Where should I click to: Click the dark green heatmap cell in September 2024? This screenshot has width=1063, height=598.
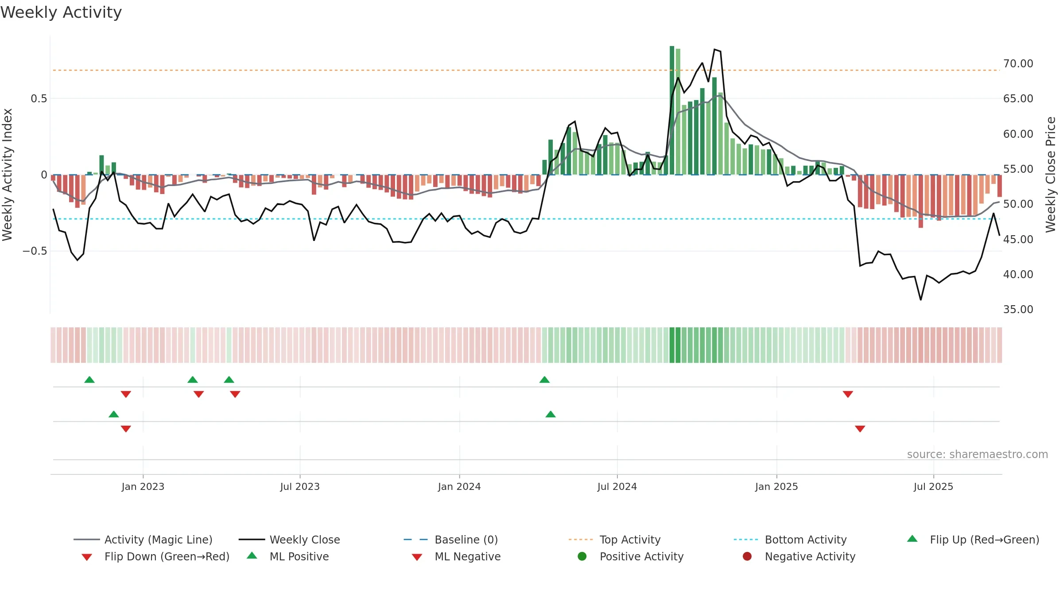pyautogui.click(x=672, y=345)
